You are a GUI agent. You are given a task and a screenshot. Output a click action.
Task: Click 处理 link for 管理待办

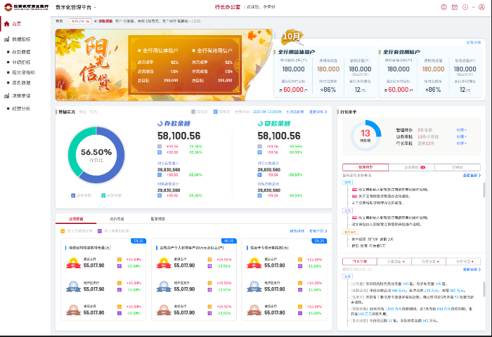coord(461,130)
